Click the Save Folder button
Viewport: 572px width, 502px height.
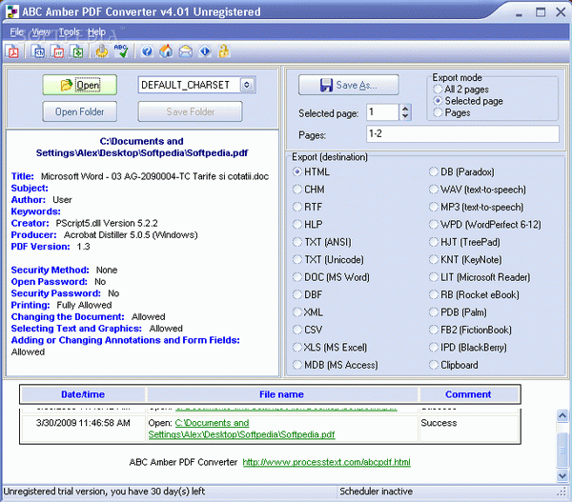click(x=190, y=111)
